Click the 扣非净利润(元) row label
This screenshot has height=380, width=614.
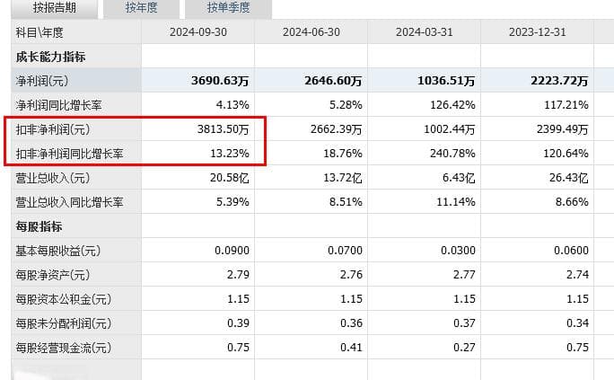click(x=53, y=129)
